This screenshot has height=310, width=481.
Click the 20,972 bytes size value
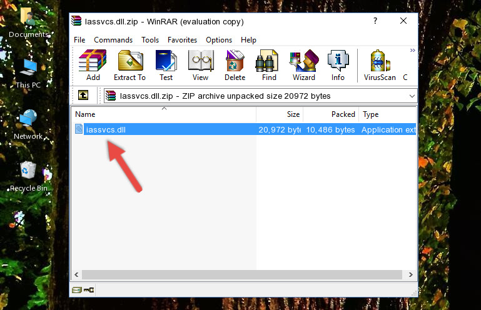tap(280, 130)
